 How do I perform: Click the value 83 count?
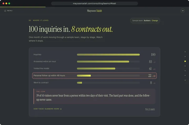[150, 62]
